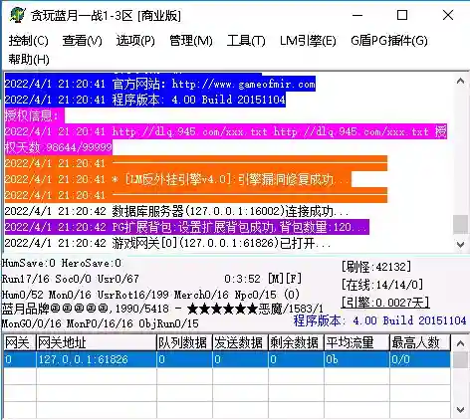Open the LM引擎(E) menu
470x420 pixels.
[x=308, y=41]
